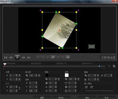Viewport: 118px width, 99px height.
Task: Open the black shadow color swatch
Action: [x=47, y=75]
